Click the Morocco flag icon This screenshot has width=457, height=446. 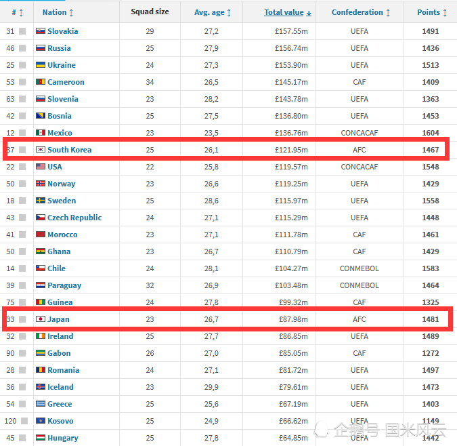(x=41, y=235)
